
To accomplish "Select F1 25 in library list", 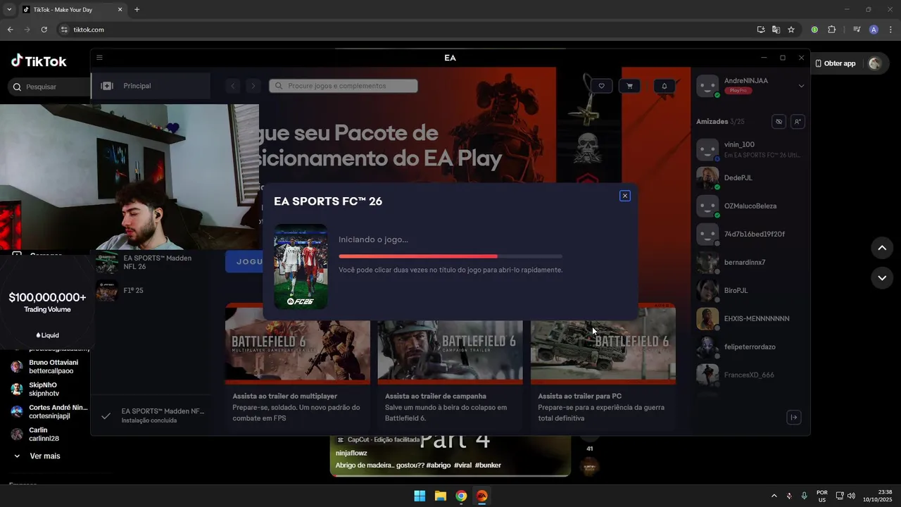I will 151,290.
